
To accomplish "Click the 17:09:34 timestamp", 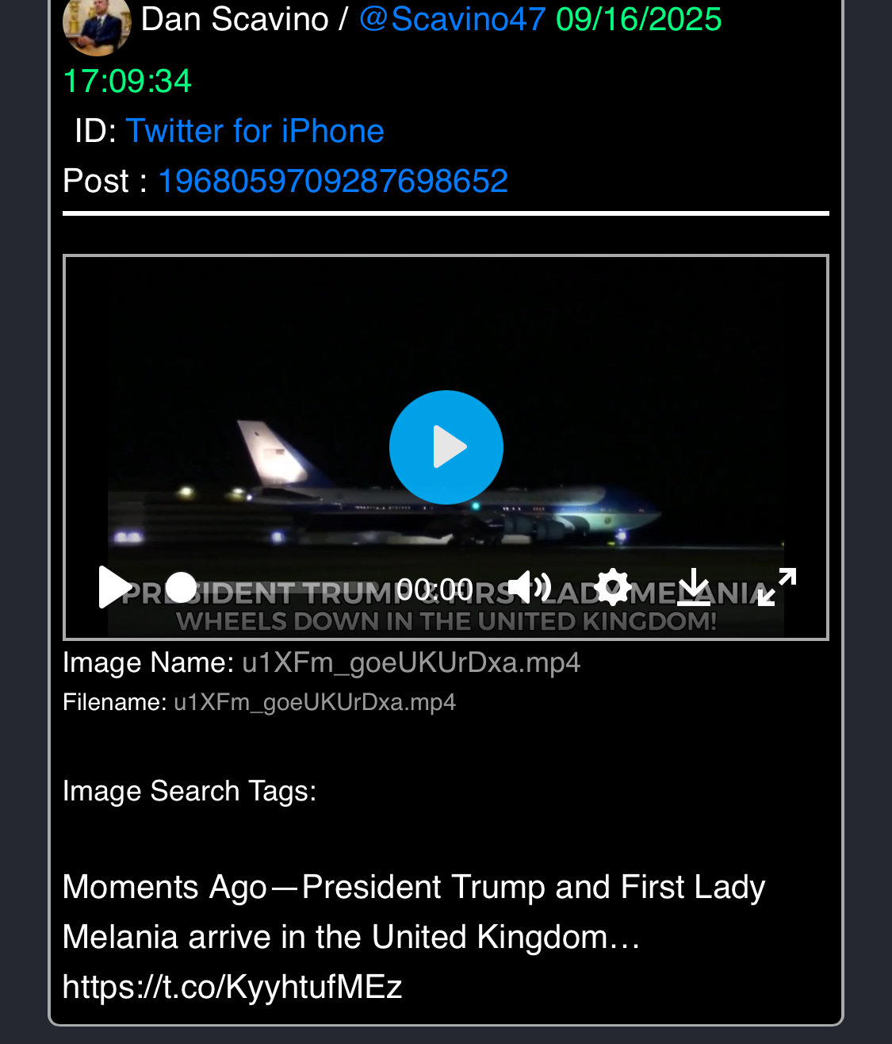I will coord(127,82).
